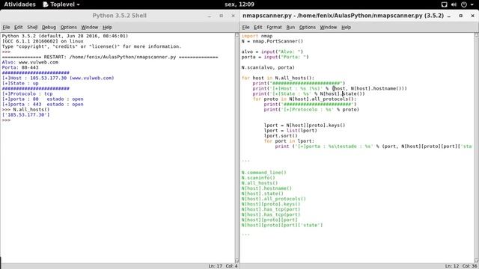Click 'Ln: 12' in editor status bar
This screenshot has width=479, height=269.
point(452,266)
